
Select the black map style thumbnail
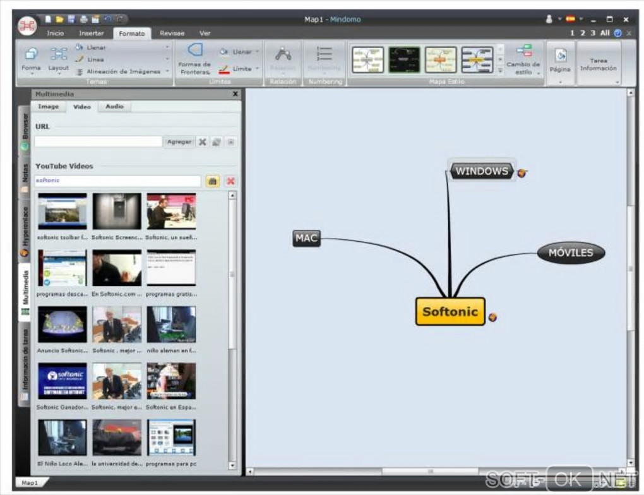[405, 60]
